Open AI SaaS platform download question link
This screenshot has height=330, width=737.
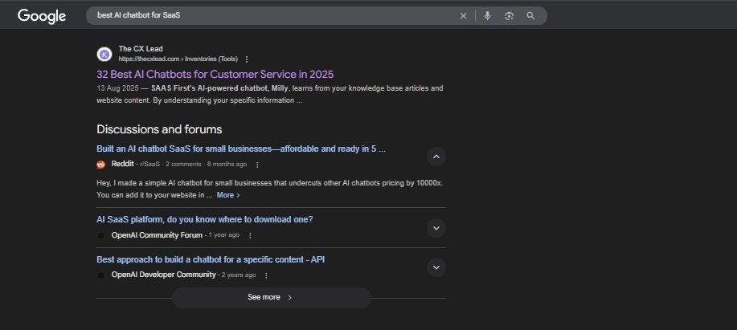pos(205,219)
